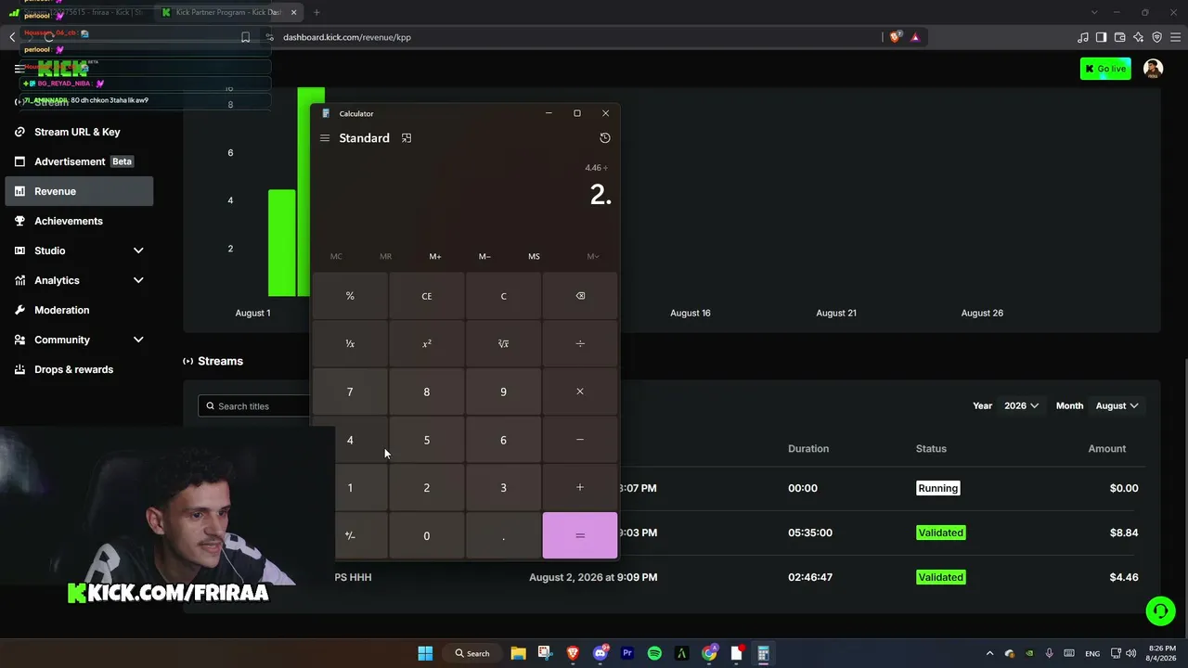Open Discord from the taskbar
Screen dimensions: 1188x668
coord(600,653)
